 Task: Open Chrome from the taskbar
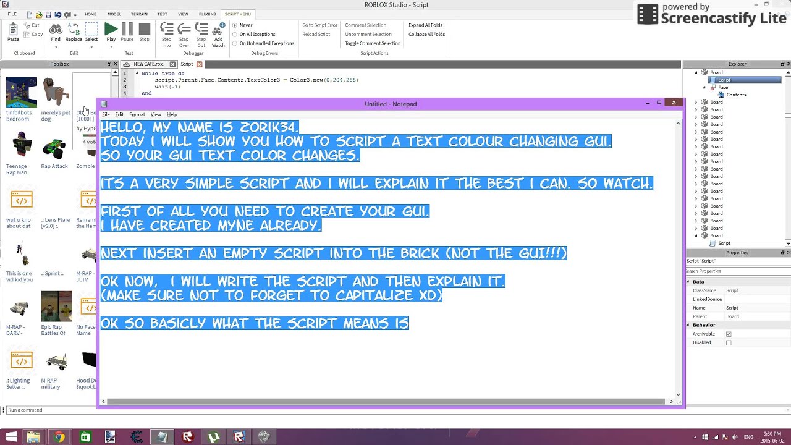[59, 437]
